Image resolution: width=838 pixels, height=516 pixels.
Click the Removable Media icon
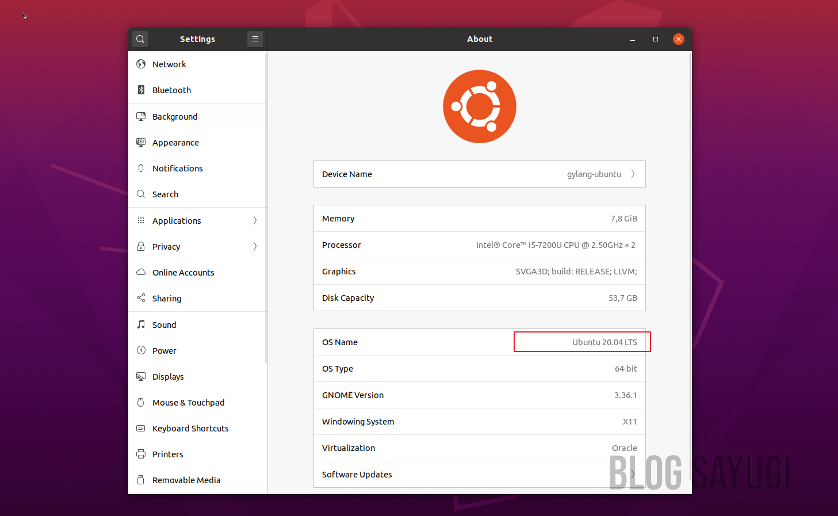click(141, 480)
